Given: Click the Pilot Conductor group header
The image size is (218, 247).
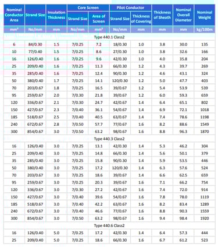Looking at the screenshot, I should point(130,8).
